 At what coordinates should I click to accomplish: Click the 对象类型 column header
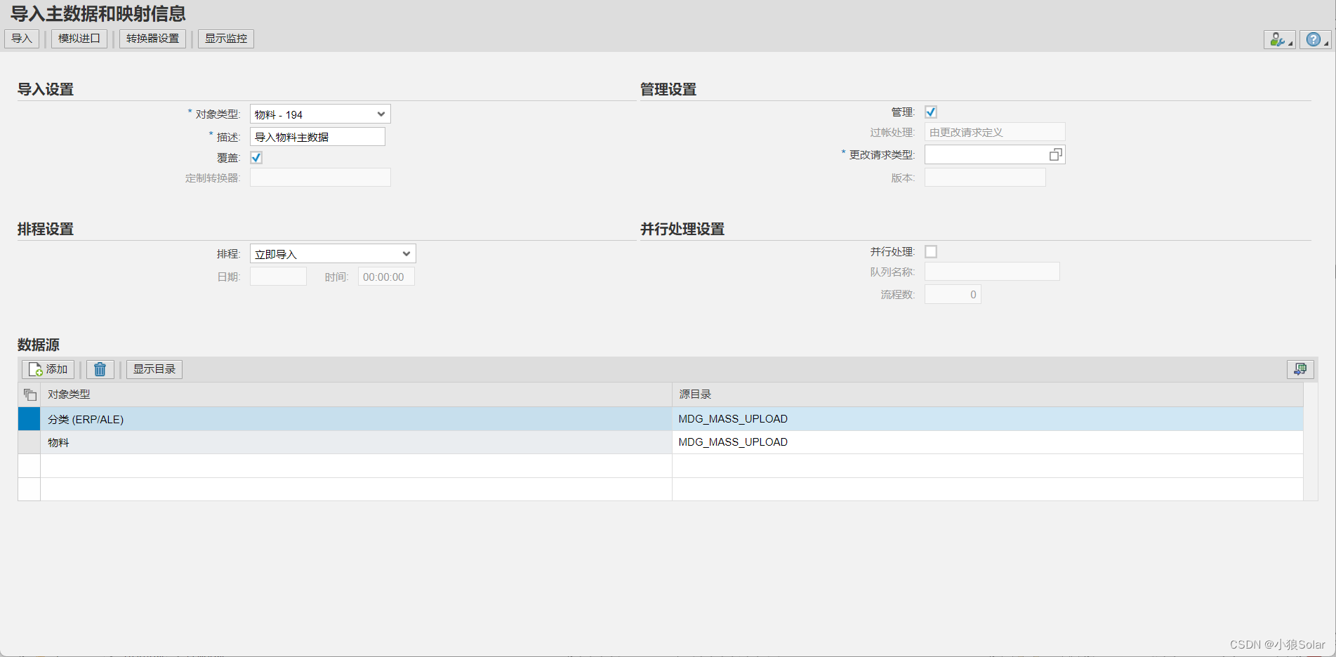click(356, 394)
